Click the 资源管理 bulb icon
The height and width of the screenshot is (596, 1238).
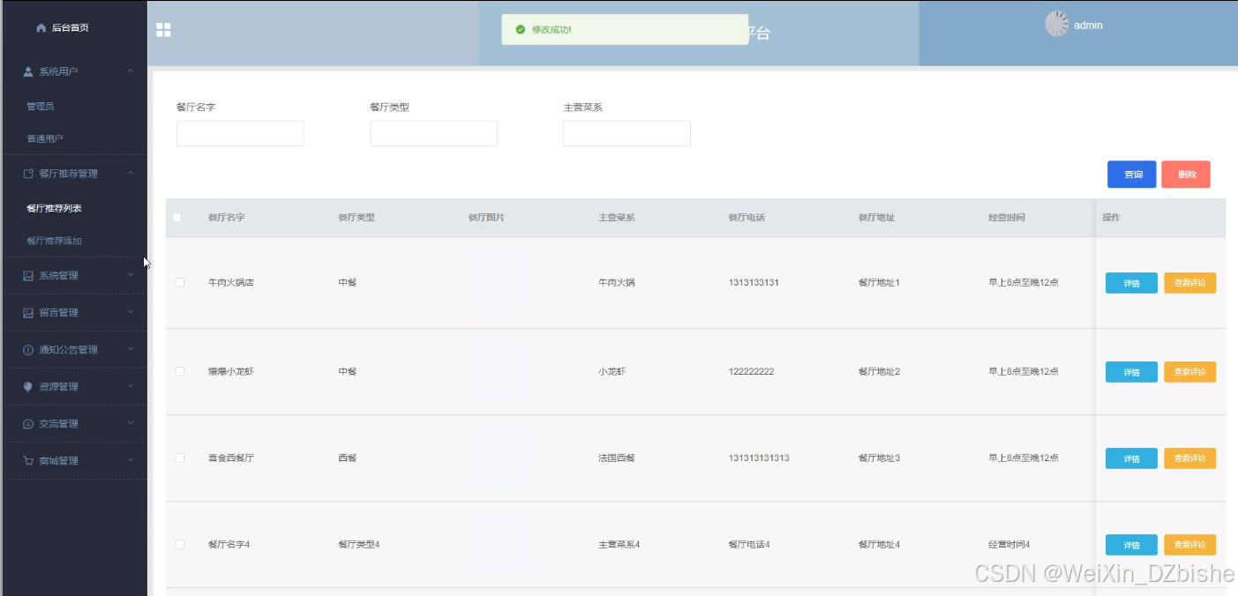pyautogui.click(x=28, y=387)
